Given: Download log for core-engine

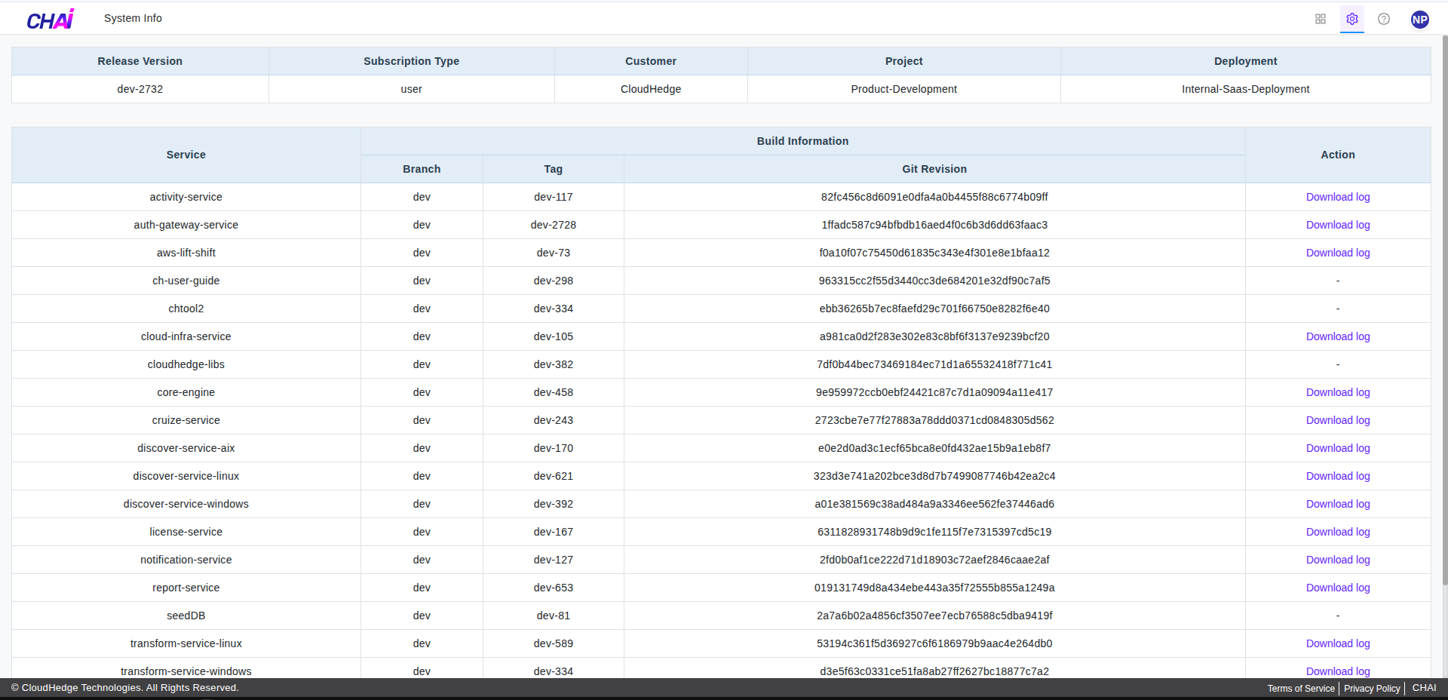Looking at the screenshot, I should [1338, 392].
